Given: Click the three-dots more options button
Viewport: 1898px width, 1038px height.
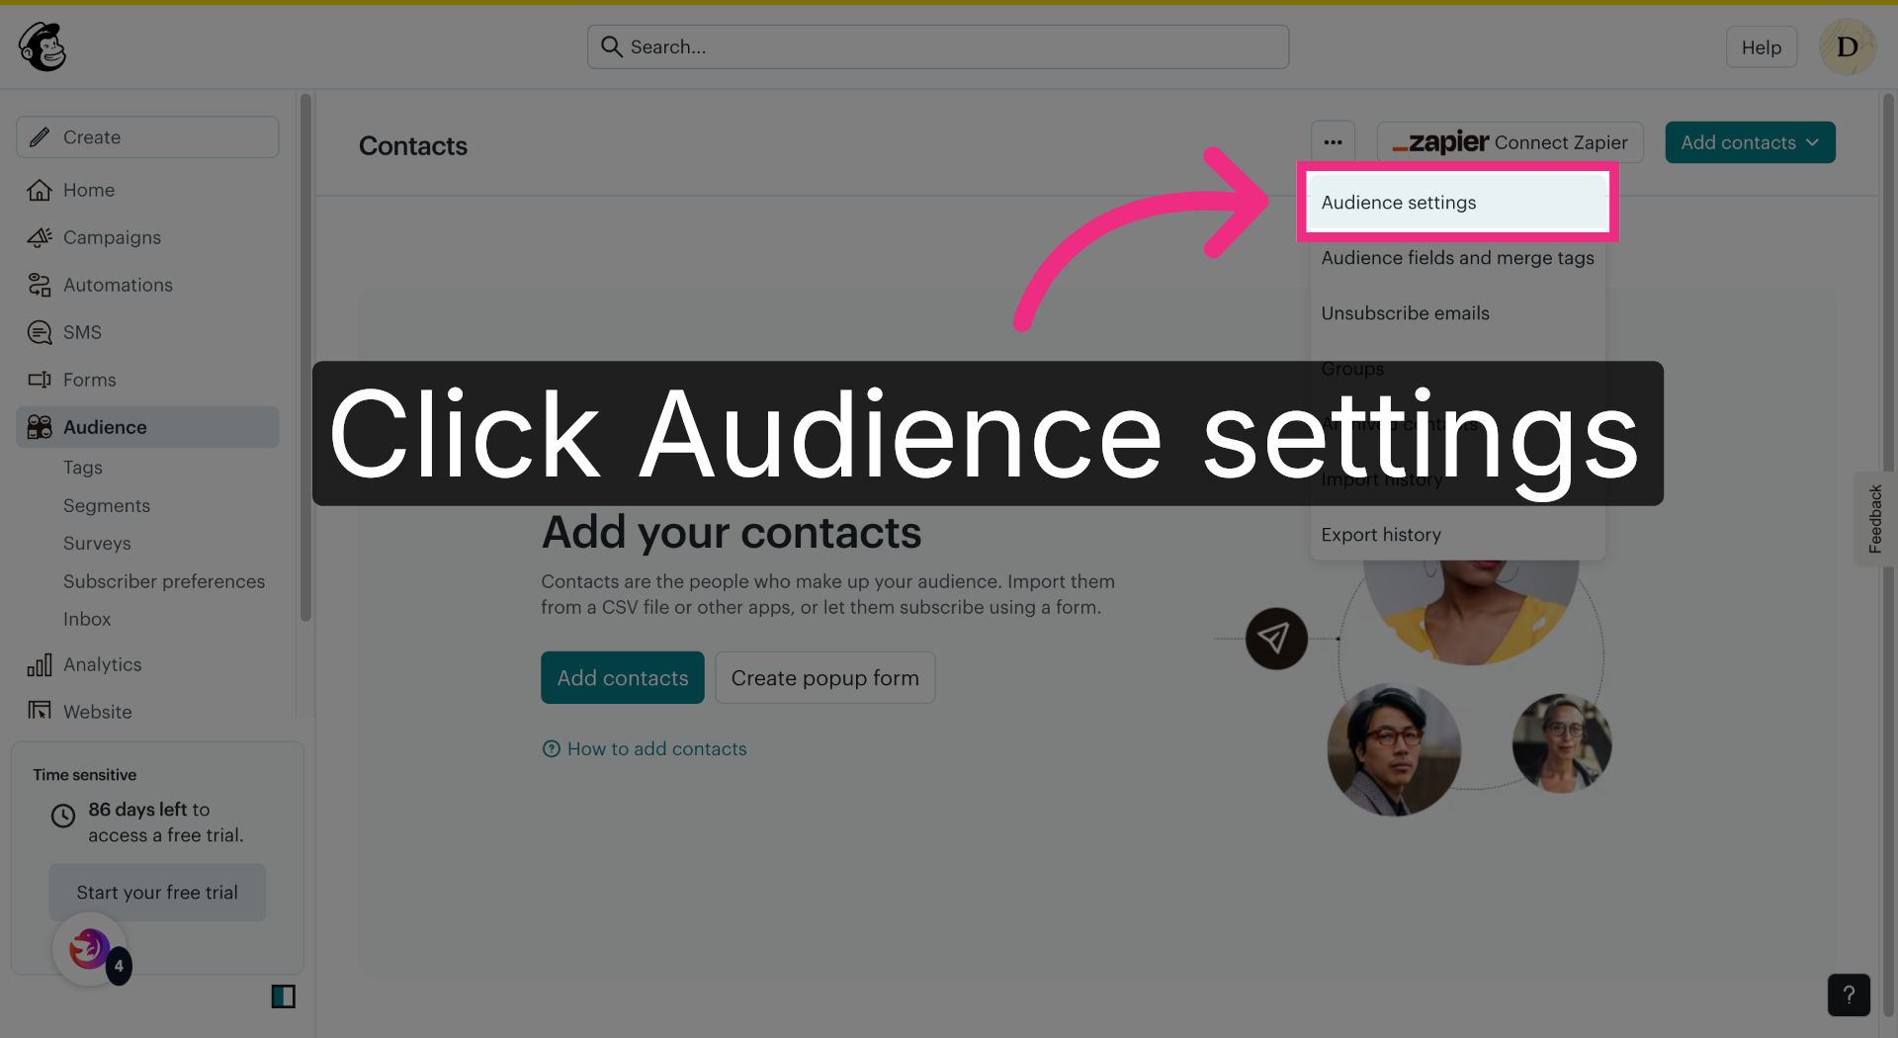Looking at the screenshot, I should 1333,142.
